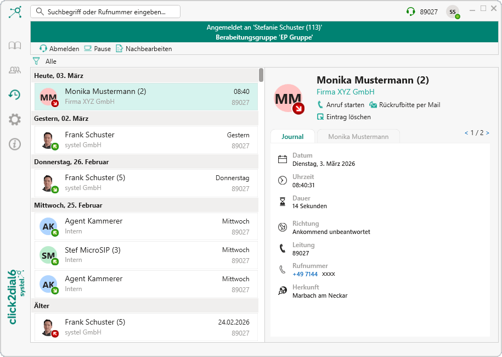
Task: Switch to the Monika Mustermann tab
Action: (358, 137)
